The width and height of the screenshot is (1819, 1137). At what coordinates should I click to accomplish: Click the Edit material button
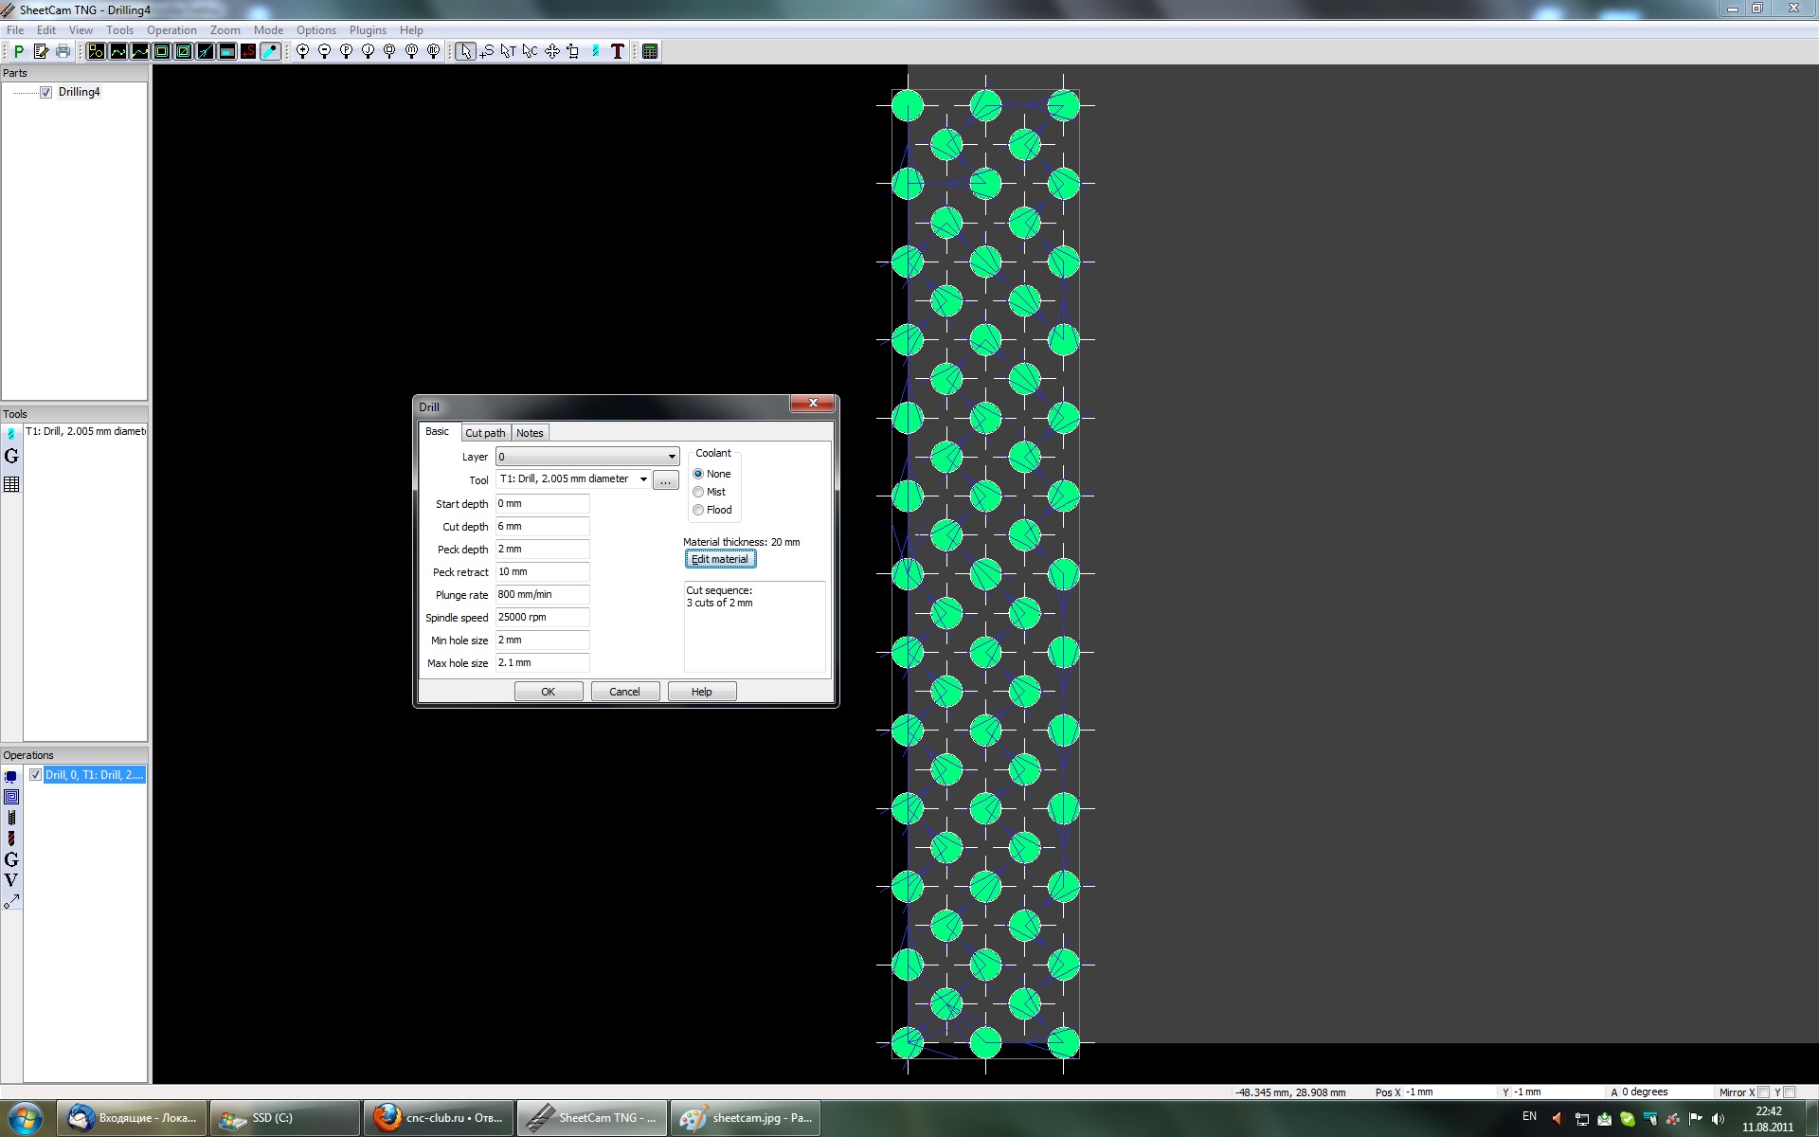click(x=720, y=559)
